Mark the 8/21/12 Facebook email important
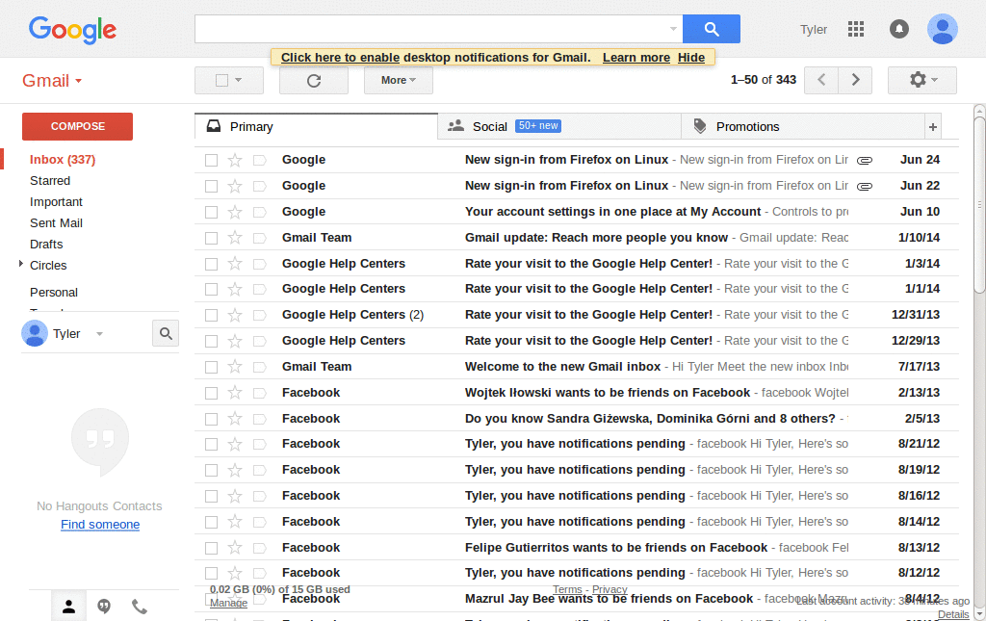This screenshot has height=621, width=986. (x=259, y=445)
